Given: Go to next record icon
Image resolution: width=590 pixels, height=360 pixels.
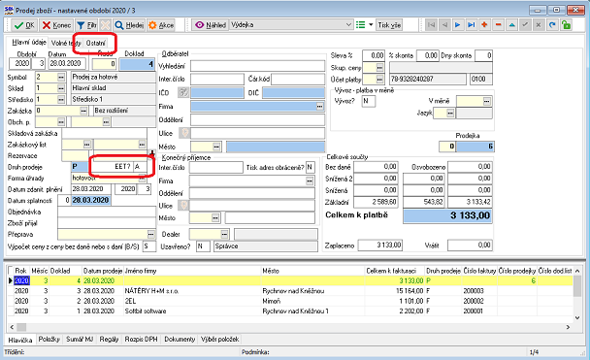Looking at the screenshot, I should (x=458, y=25).
